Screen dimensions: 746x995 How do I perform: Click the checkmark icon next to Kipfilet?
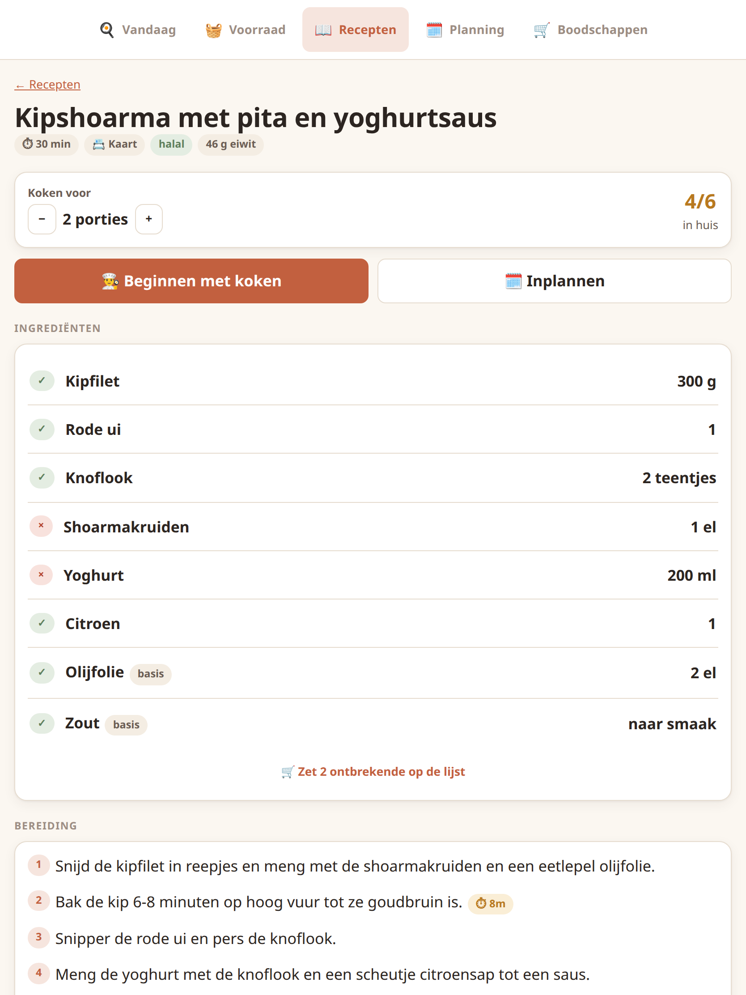42,381
